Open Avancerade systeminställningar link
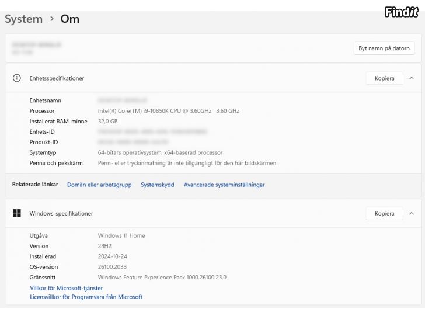The height and width of the screenshot is (319, 425). (x=224, y=185)
